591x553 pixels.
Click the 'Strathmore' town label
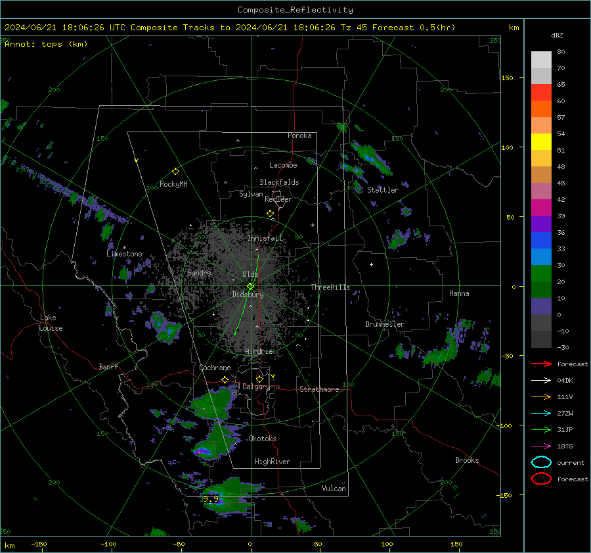tap(319, 389)
